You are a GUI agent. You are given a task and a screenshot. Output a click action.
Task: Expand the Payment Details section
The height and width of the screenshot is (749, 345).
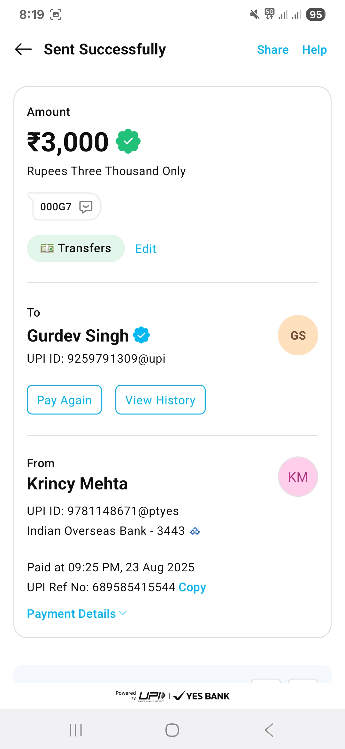[77, 614]
